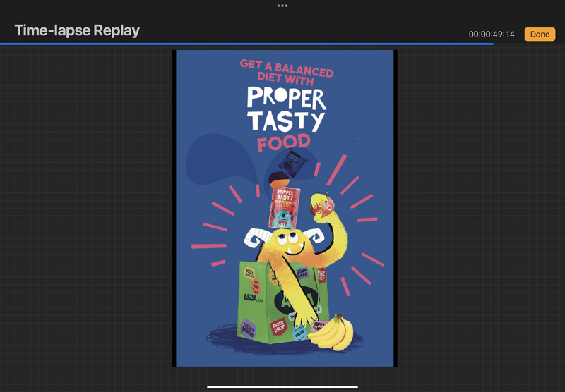Click the banana bunch in the artwork
The width and height of the screenshot is (565, 392).
click(x=331, y=332)
